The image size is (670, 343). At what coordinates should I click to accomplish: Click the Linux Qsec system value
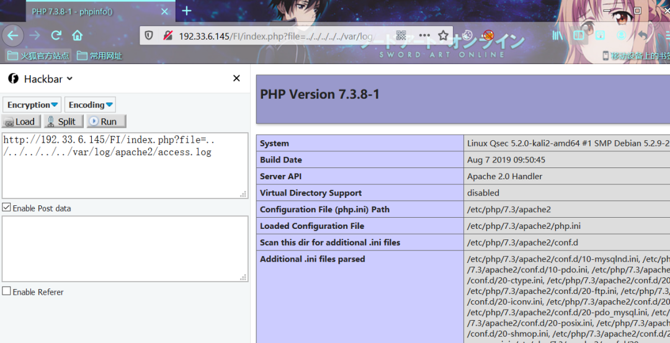[x=568, y=143]
